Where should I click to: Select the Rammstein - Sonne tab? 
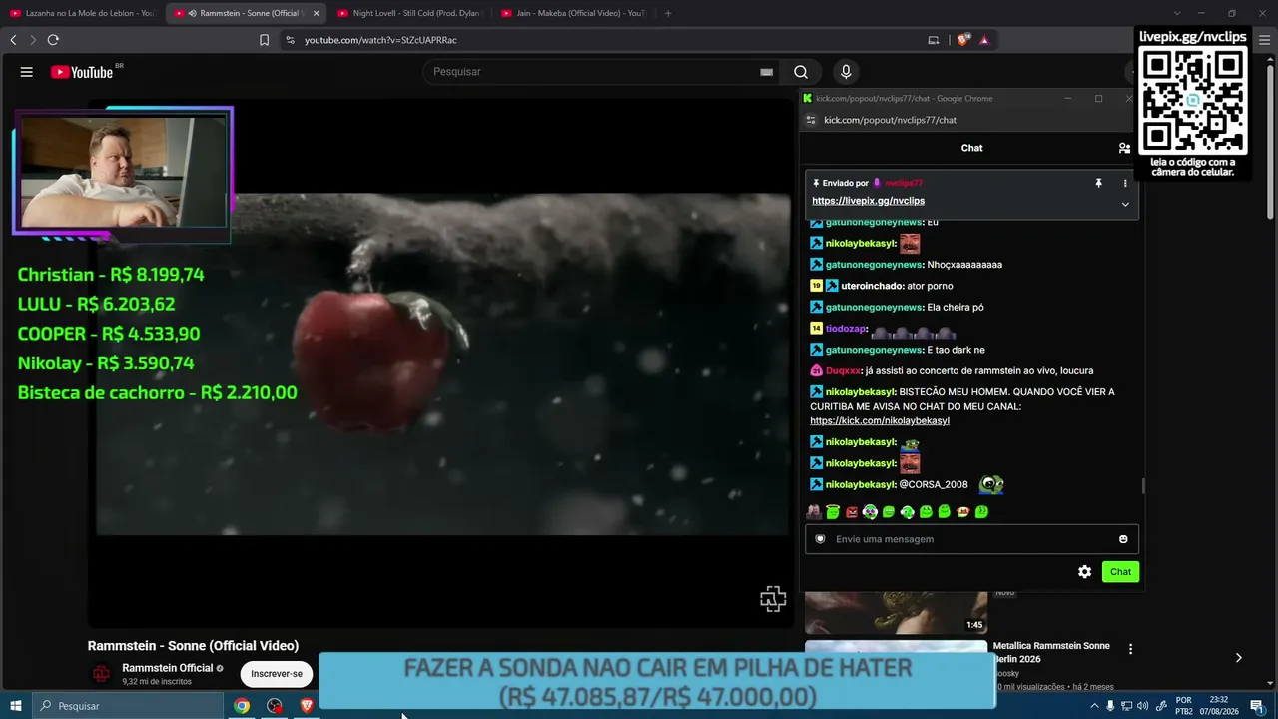pos(246,13)
